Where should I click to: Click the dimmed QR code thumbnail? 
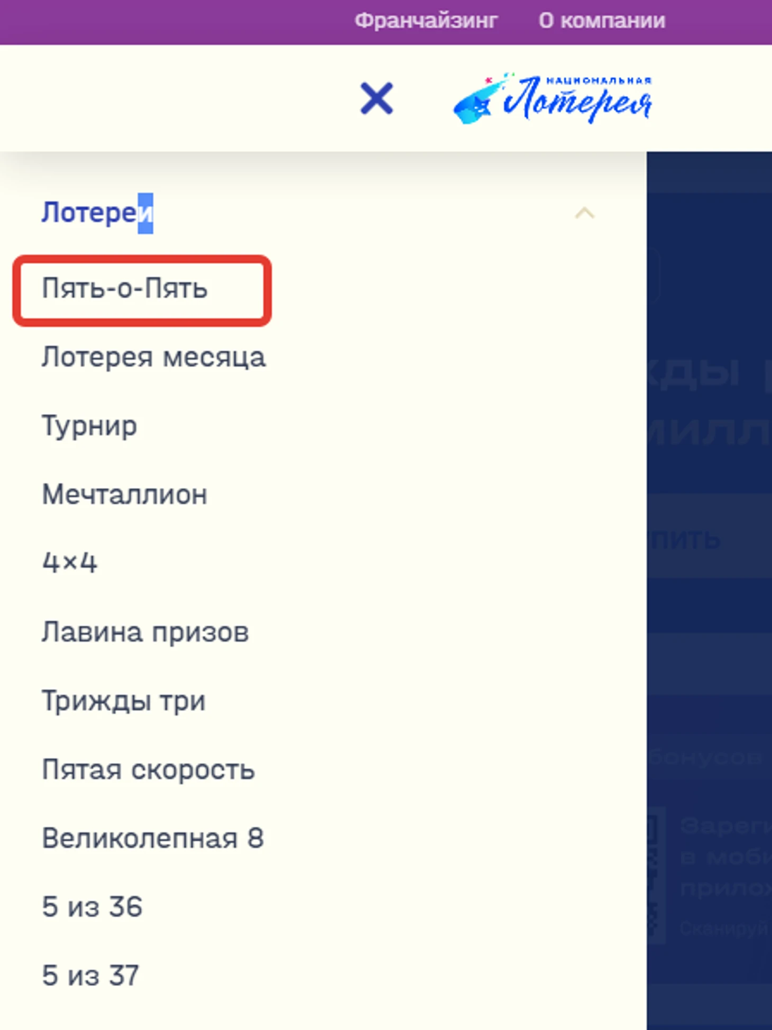656,875
